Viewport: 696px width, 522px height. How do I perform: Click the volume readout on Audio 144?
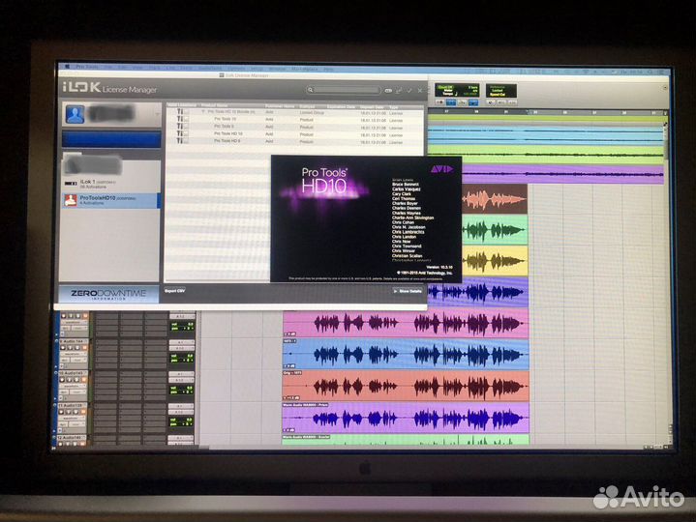(182, 356)
